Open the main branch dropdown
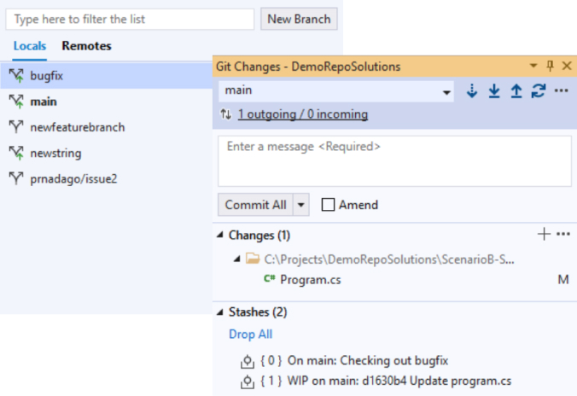 point(447,91)
